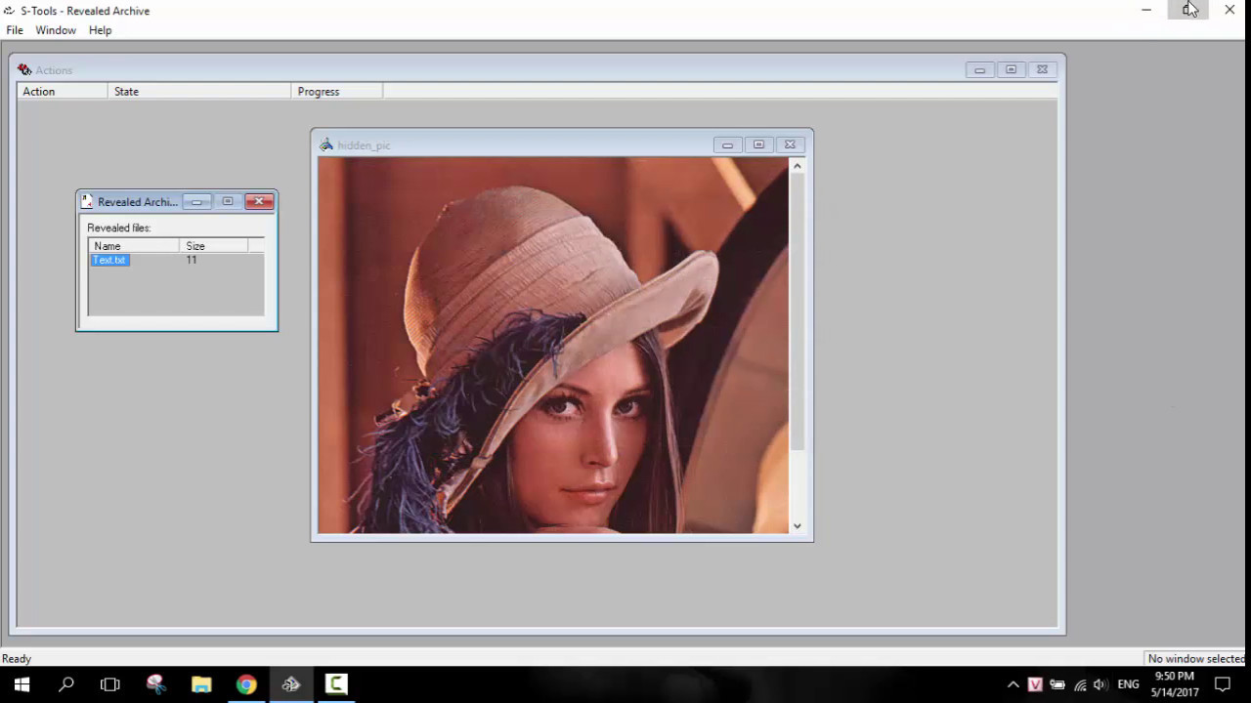Maximize the hidden_pic window
The width and height of the screenshot is (1251, 703).
758,145
